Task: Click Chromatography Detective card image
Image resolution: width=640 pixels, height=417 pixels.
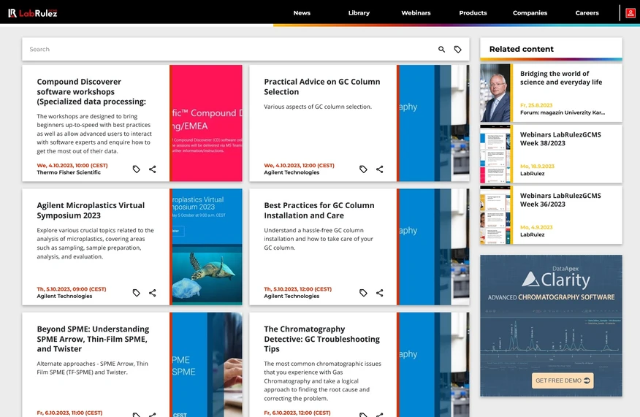Action: click(433, 364)
